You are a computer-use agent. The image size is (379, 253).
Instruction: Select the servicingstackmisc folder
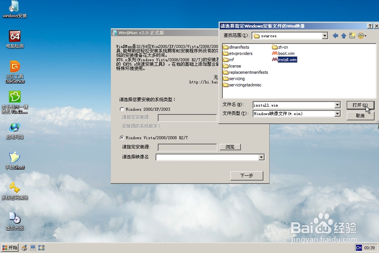[242, 85]
